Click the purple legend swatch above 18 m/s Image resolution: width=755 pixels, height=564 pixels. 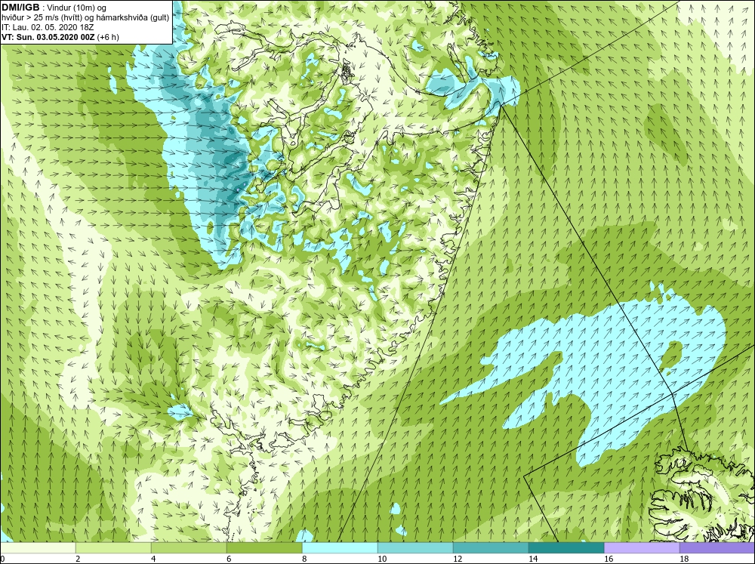(717, 548)
